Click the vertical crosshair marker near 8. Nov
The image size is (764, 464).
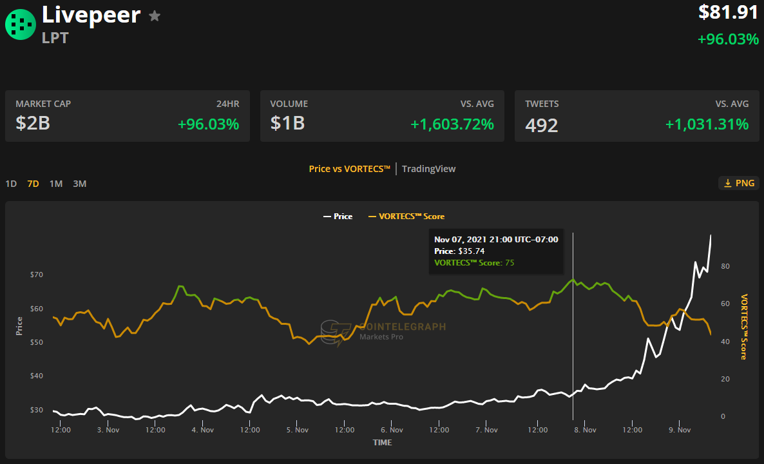pos(573,325)
